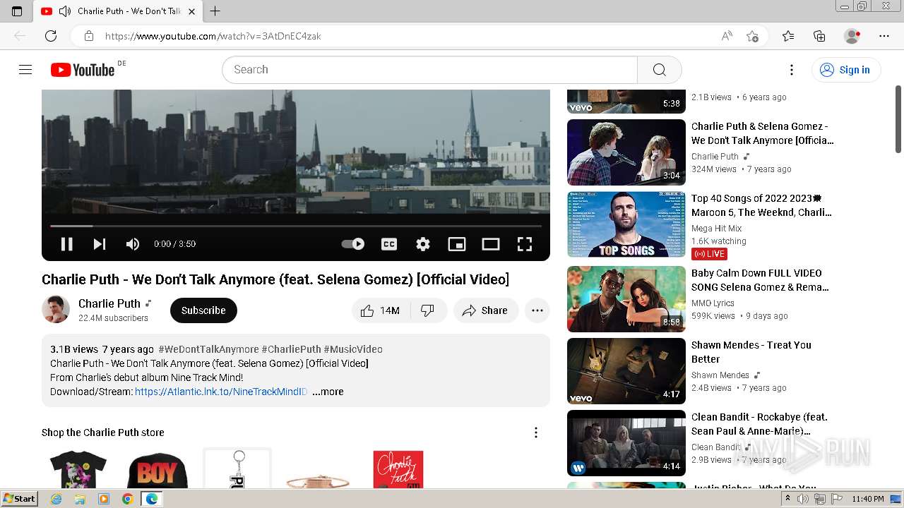
Task: Select the browser address bar URL
Action: (213, 36)
